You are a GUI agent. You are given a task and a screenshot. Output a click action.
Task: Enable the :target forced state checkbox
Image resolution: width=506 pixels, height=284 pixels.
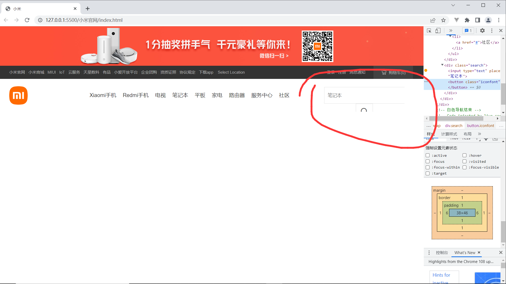(427, 173)
